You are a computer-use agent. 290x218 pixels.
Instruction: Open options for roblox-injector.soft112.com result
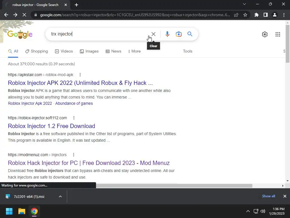pyautogui.click(x=74, y=118)
